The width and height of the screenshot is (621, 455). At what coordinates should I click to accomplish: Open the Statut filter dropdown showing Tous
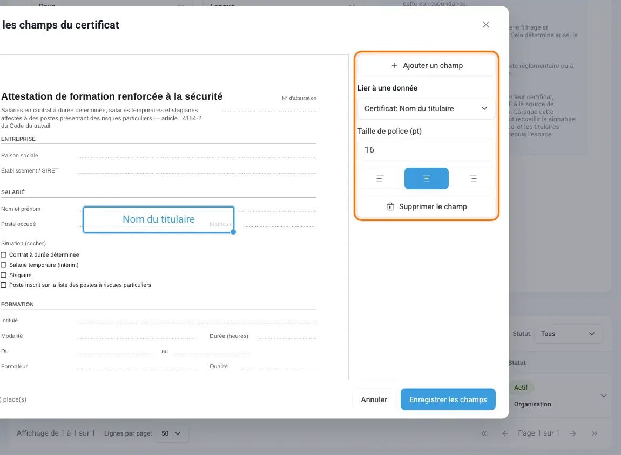pos(568,334)
